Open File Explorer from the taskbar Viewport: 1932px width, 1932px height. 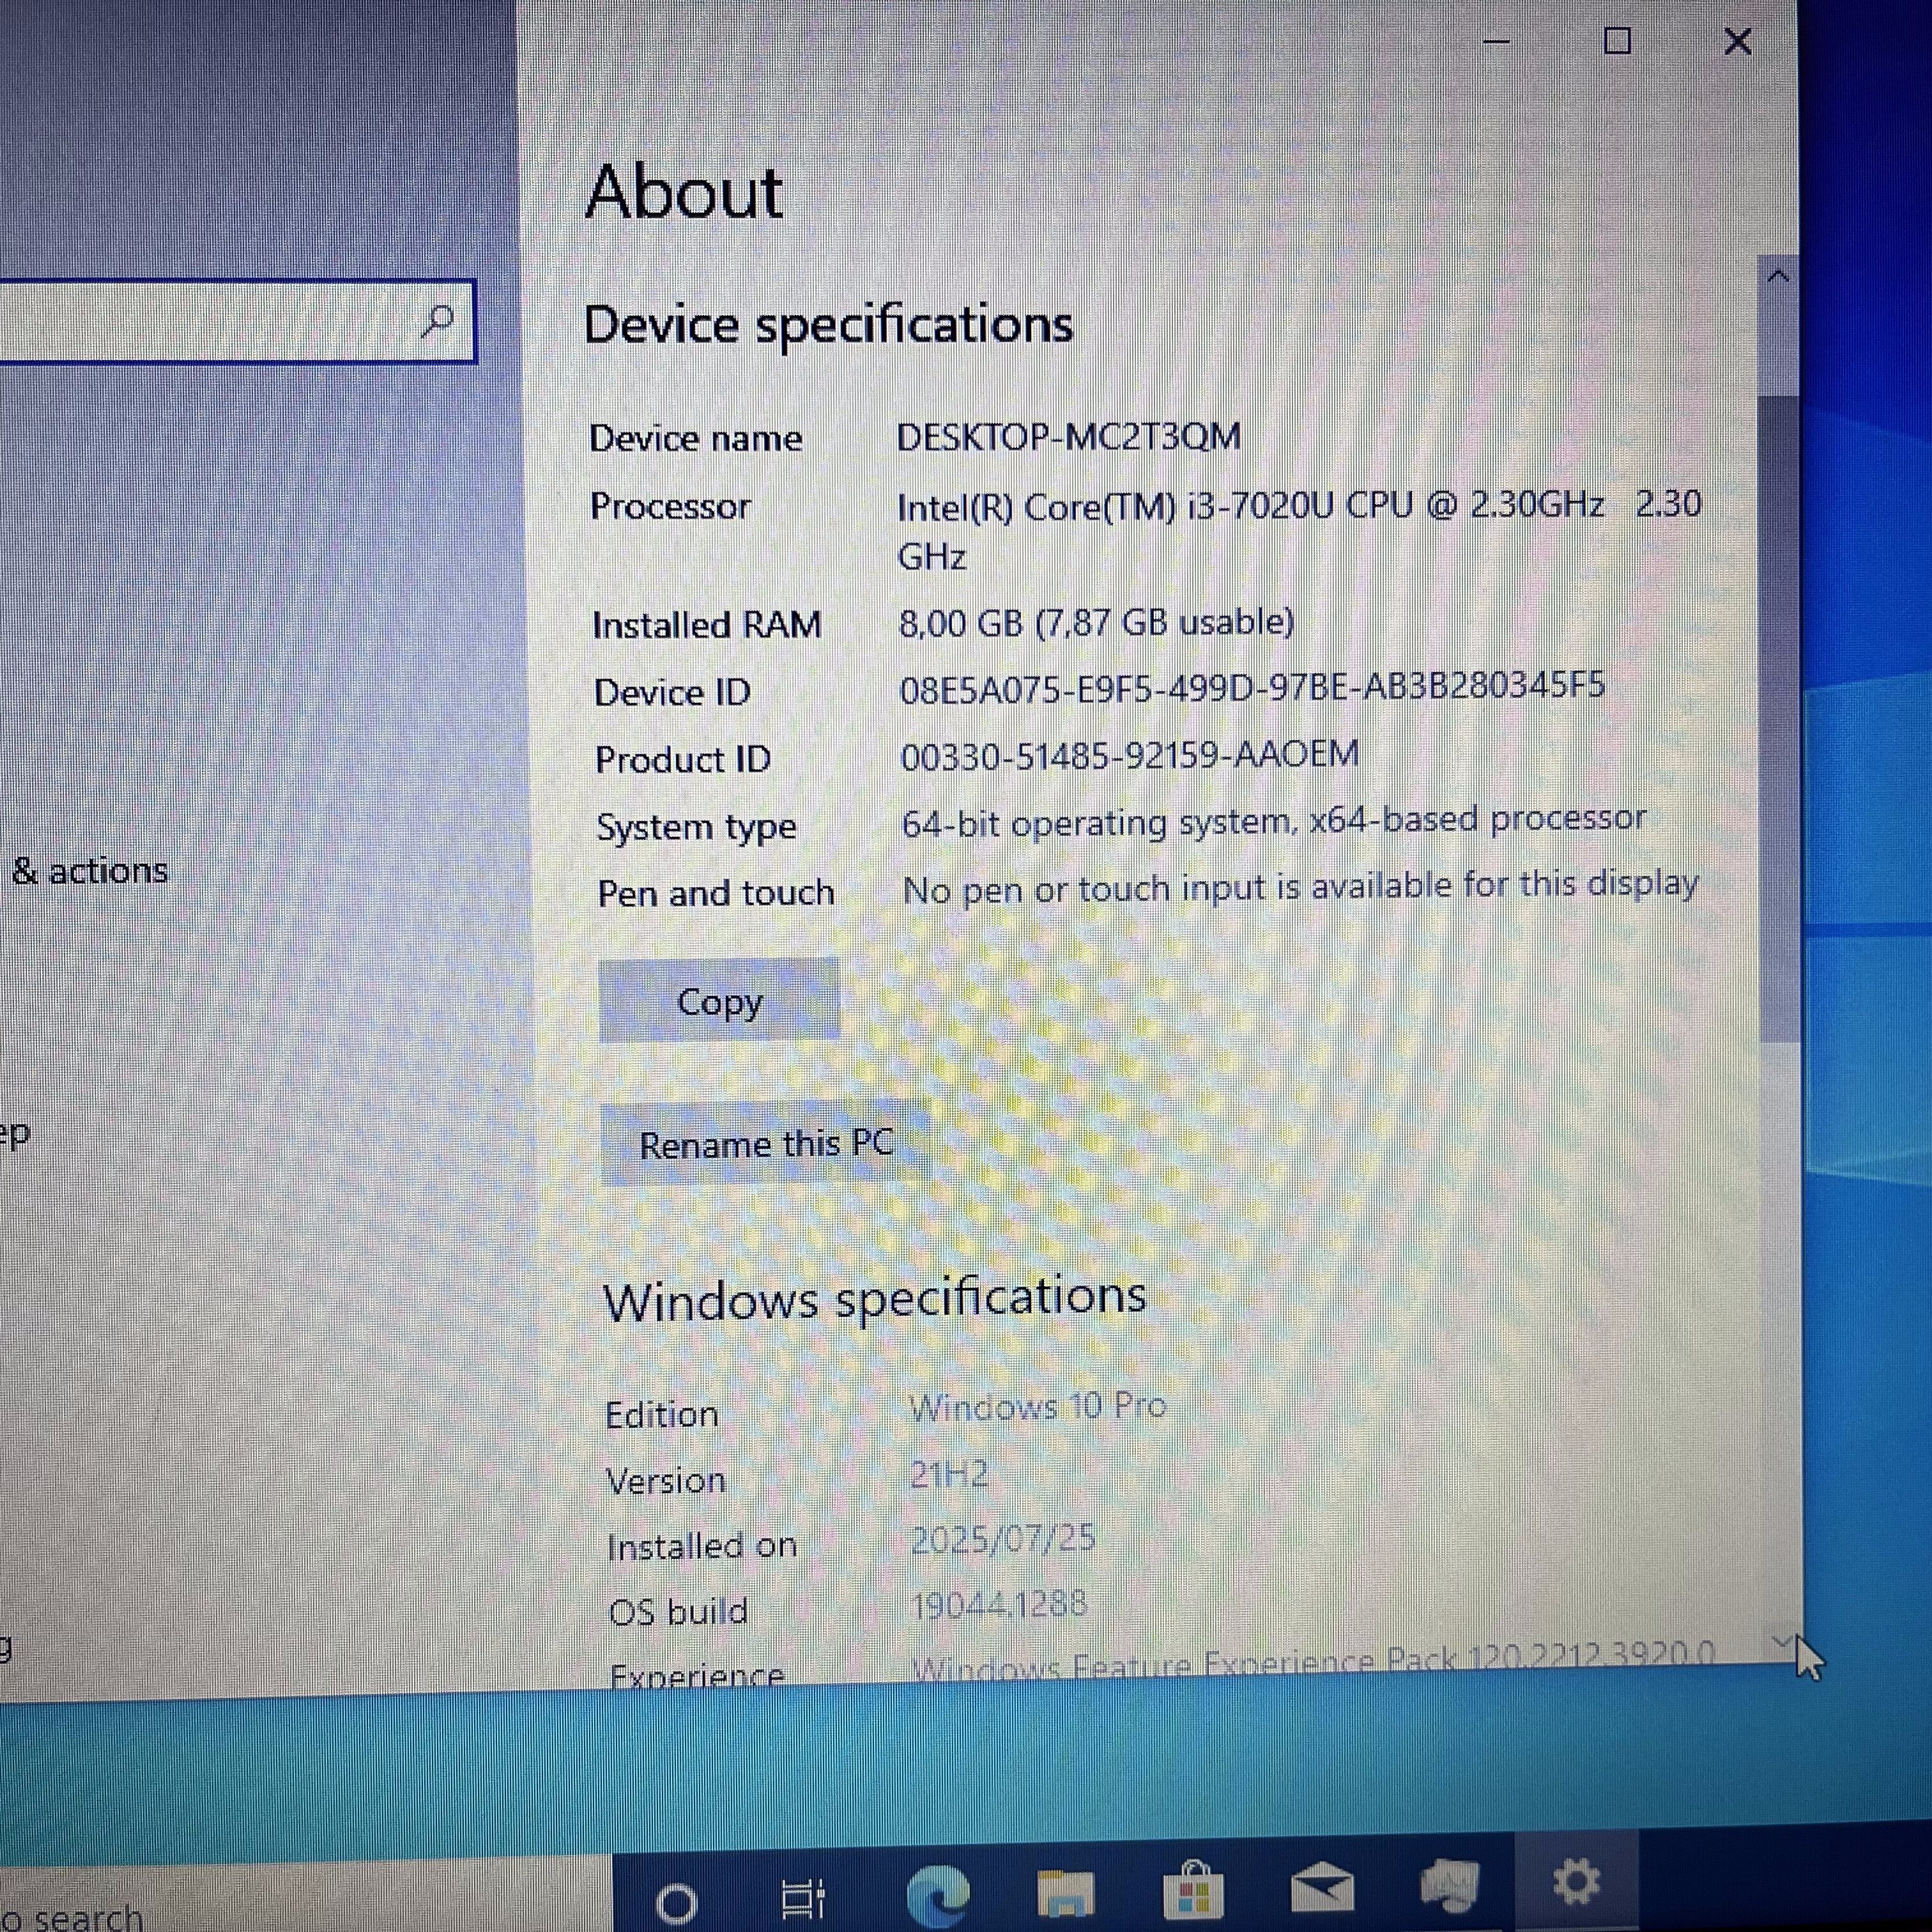[x=1065, y=1893]
